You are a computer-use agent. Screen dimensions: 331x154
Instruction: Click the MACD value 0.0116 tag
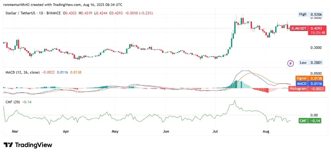(x=315, y=83)
